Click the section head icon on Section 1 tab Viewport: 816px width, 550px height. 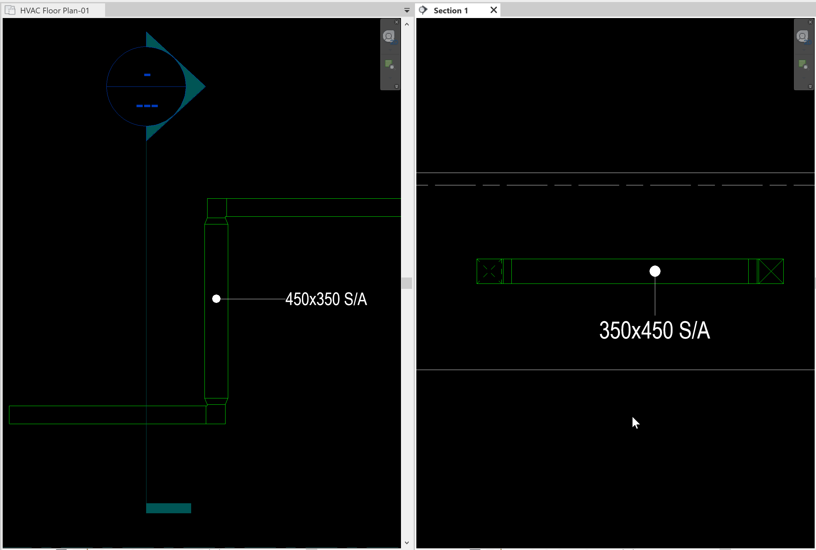pos(423,10)
